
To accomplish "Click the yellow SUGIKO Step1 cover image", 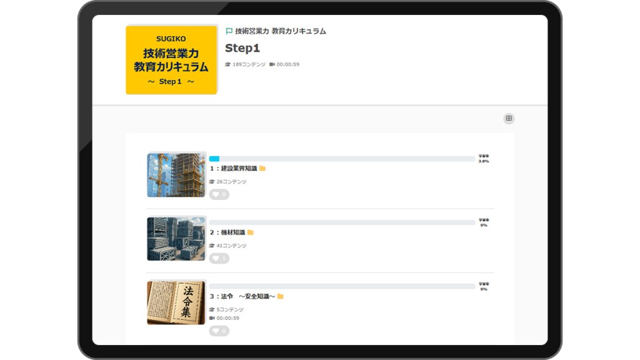I will [171, 60].
